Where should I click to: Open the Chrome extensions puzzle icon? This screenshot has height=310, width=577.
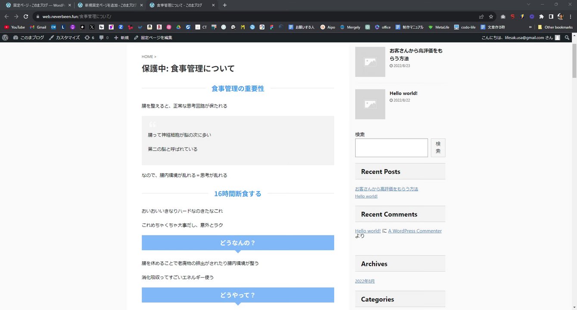tap(541, 16)
